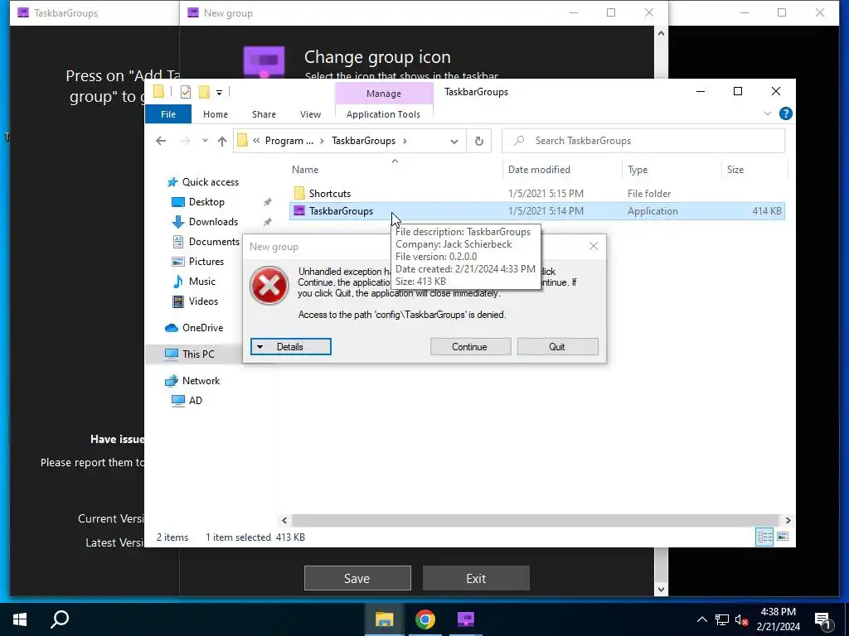Select the Shortcuts folder row
The height and width of the screenshot is (636, 849).
tap(537, 193)
